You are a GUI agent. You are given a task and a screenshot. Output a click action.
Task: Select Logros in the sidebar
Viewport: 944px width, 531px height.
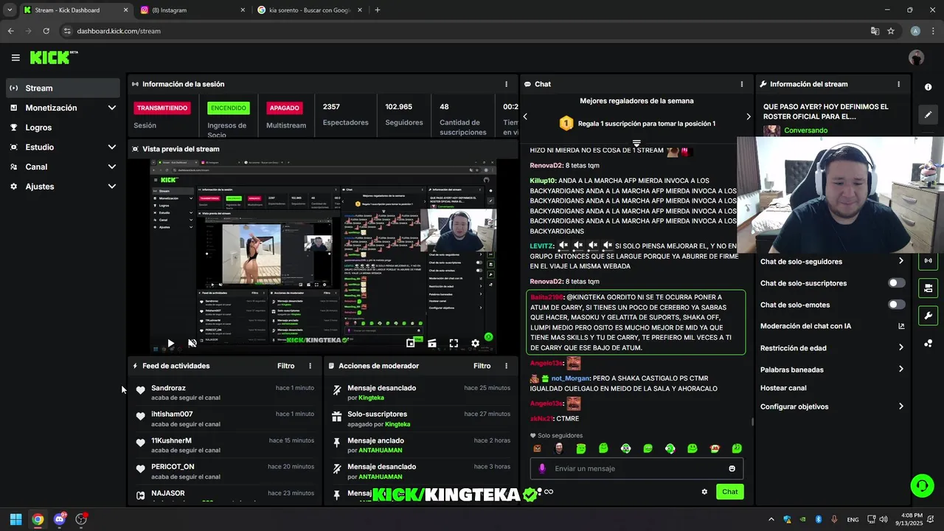click(x=63, y=128)
